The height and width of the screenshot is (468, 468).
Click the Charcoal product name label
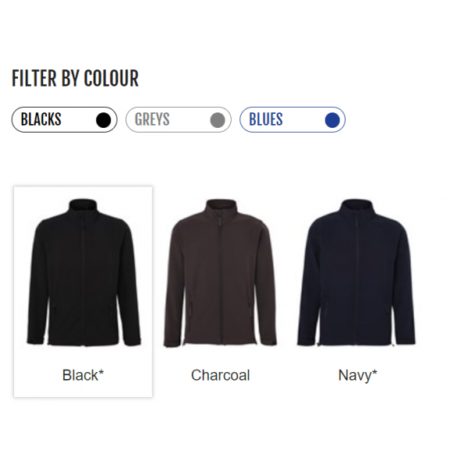click(x=220, y=375)
